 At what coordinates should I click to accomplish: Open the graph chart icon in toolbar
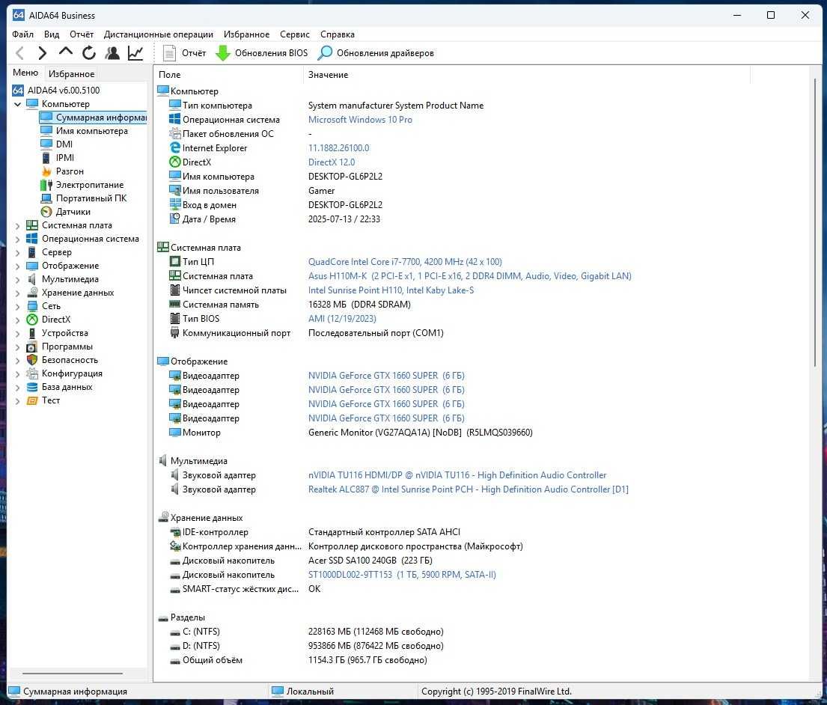coord(135,52)
